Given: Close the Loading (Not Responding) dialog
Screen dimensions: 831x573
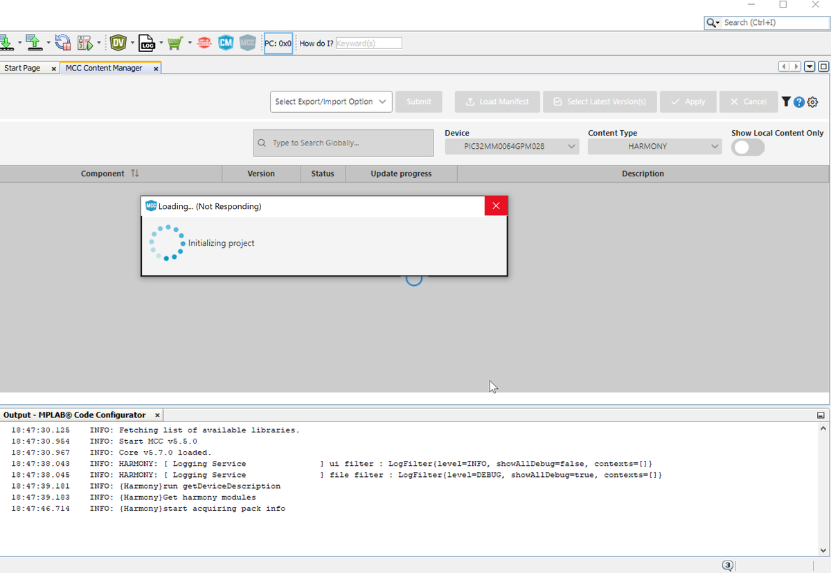Looking at the screenshot, I should click(x=496, y=206).
